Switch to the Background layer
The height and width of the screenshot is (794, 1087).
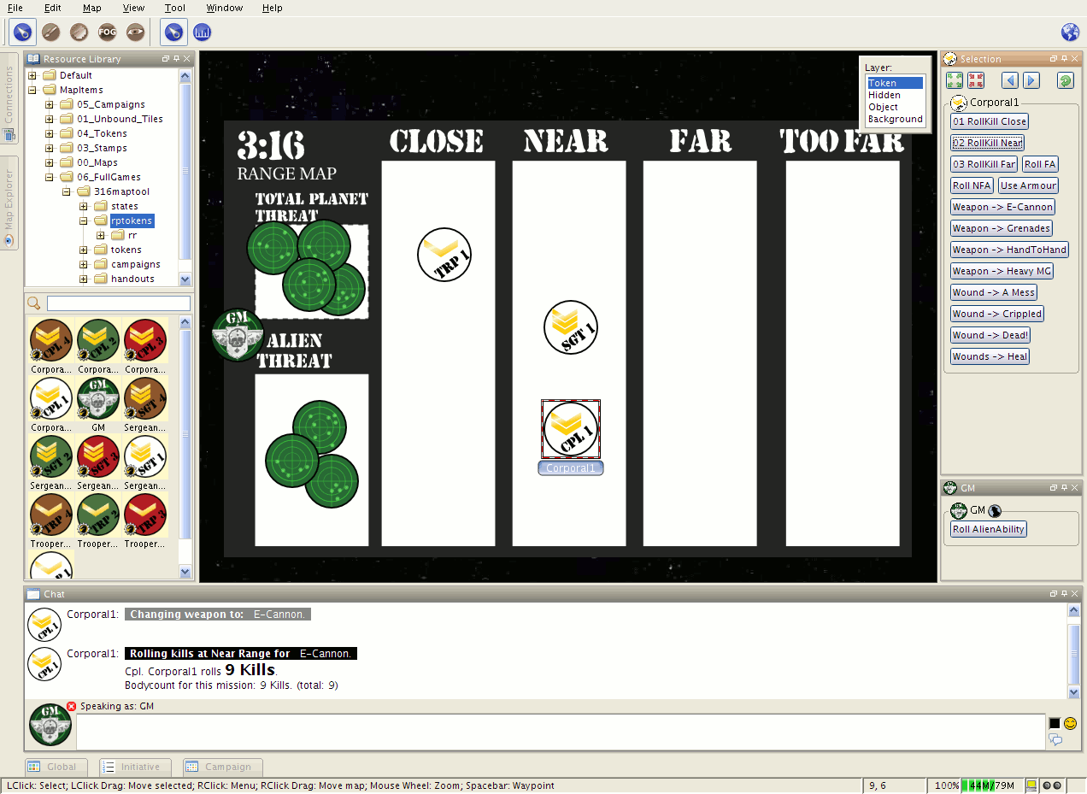pos(895,119)
